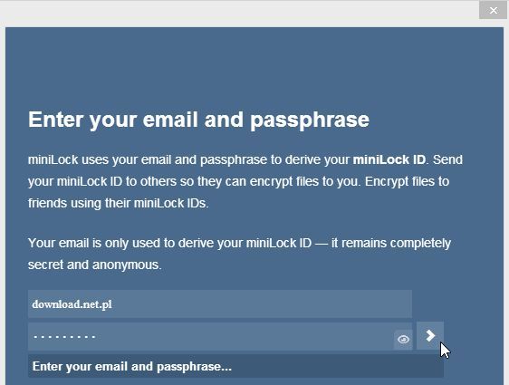Close the miniLock window with the X button
This screenshot has height=385, width=509.
point(493,11)
